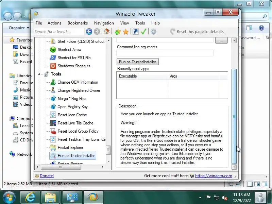Click right pane scroll up arrow
This screenshot has width=272, height=204.
click(x=234, y=40)
